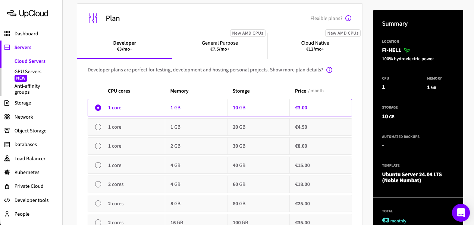Switch to Cloud Native plan tab
474x225 pixels.
[x=315, y=46]
